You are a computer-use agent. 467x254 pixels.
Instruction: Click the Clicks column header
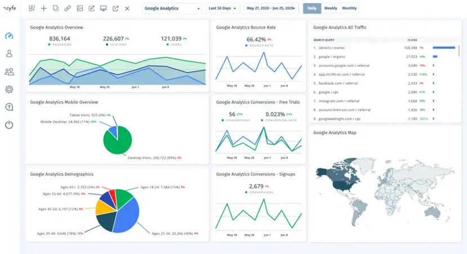tap(412, 40)
